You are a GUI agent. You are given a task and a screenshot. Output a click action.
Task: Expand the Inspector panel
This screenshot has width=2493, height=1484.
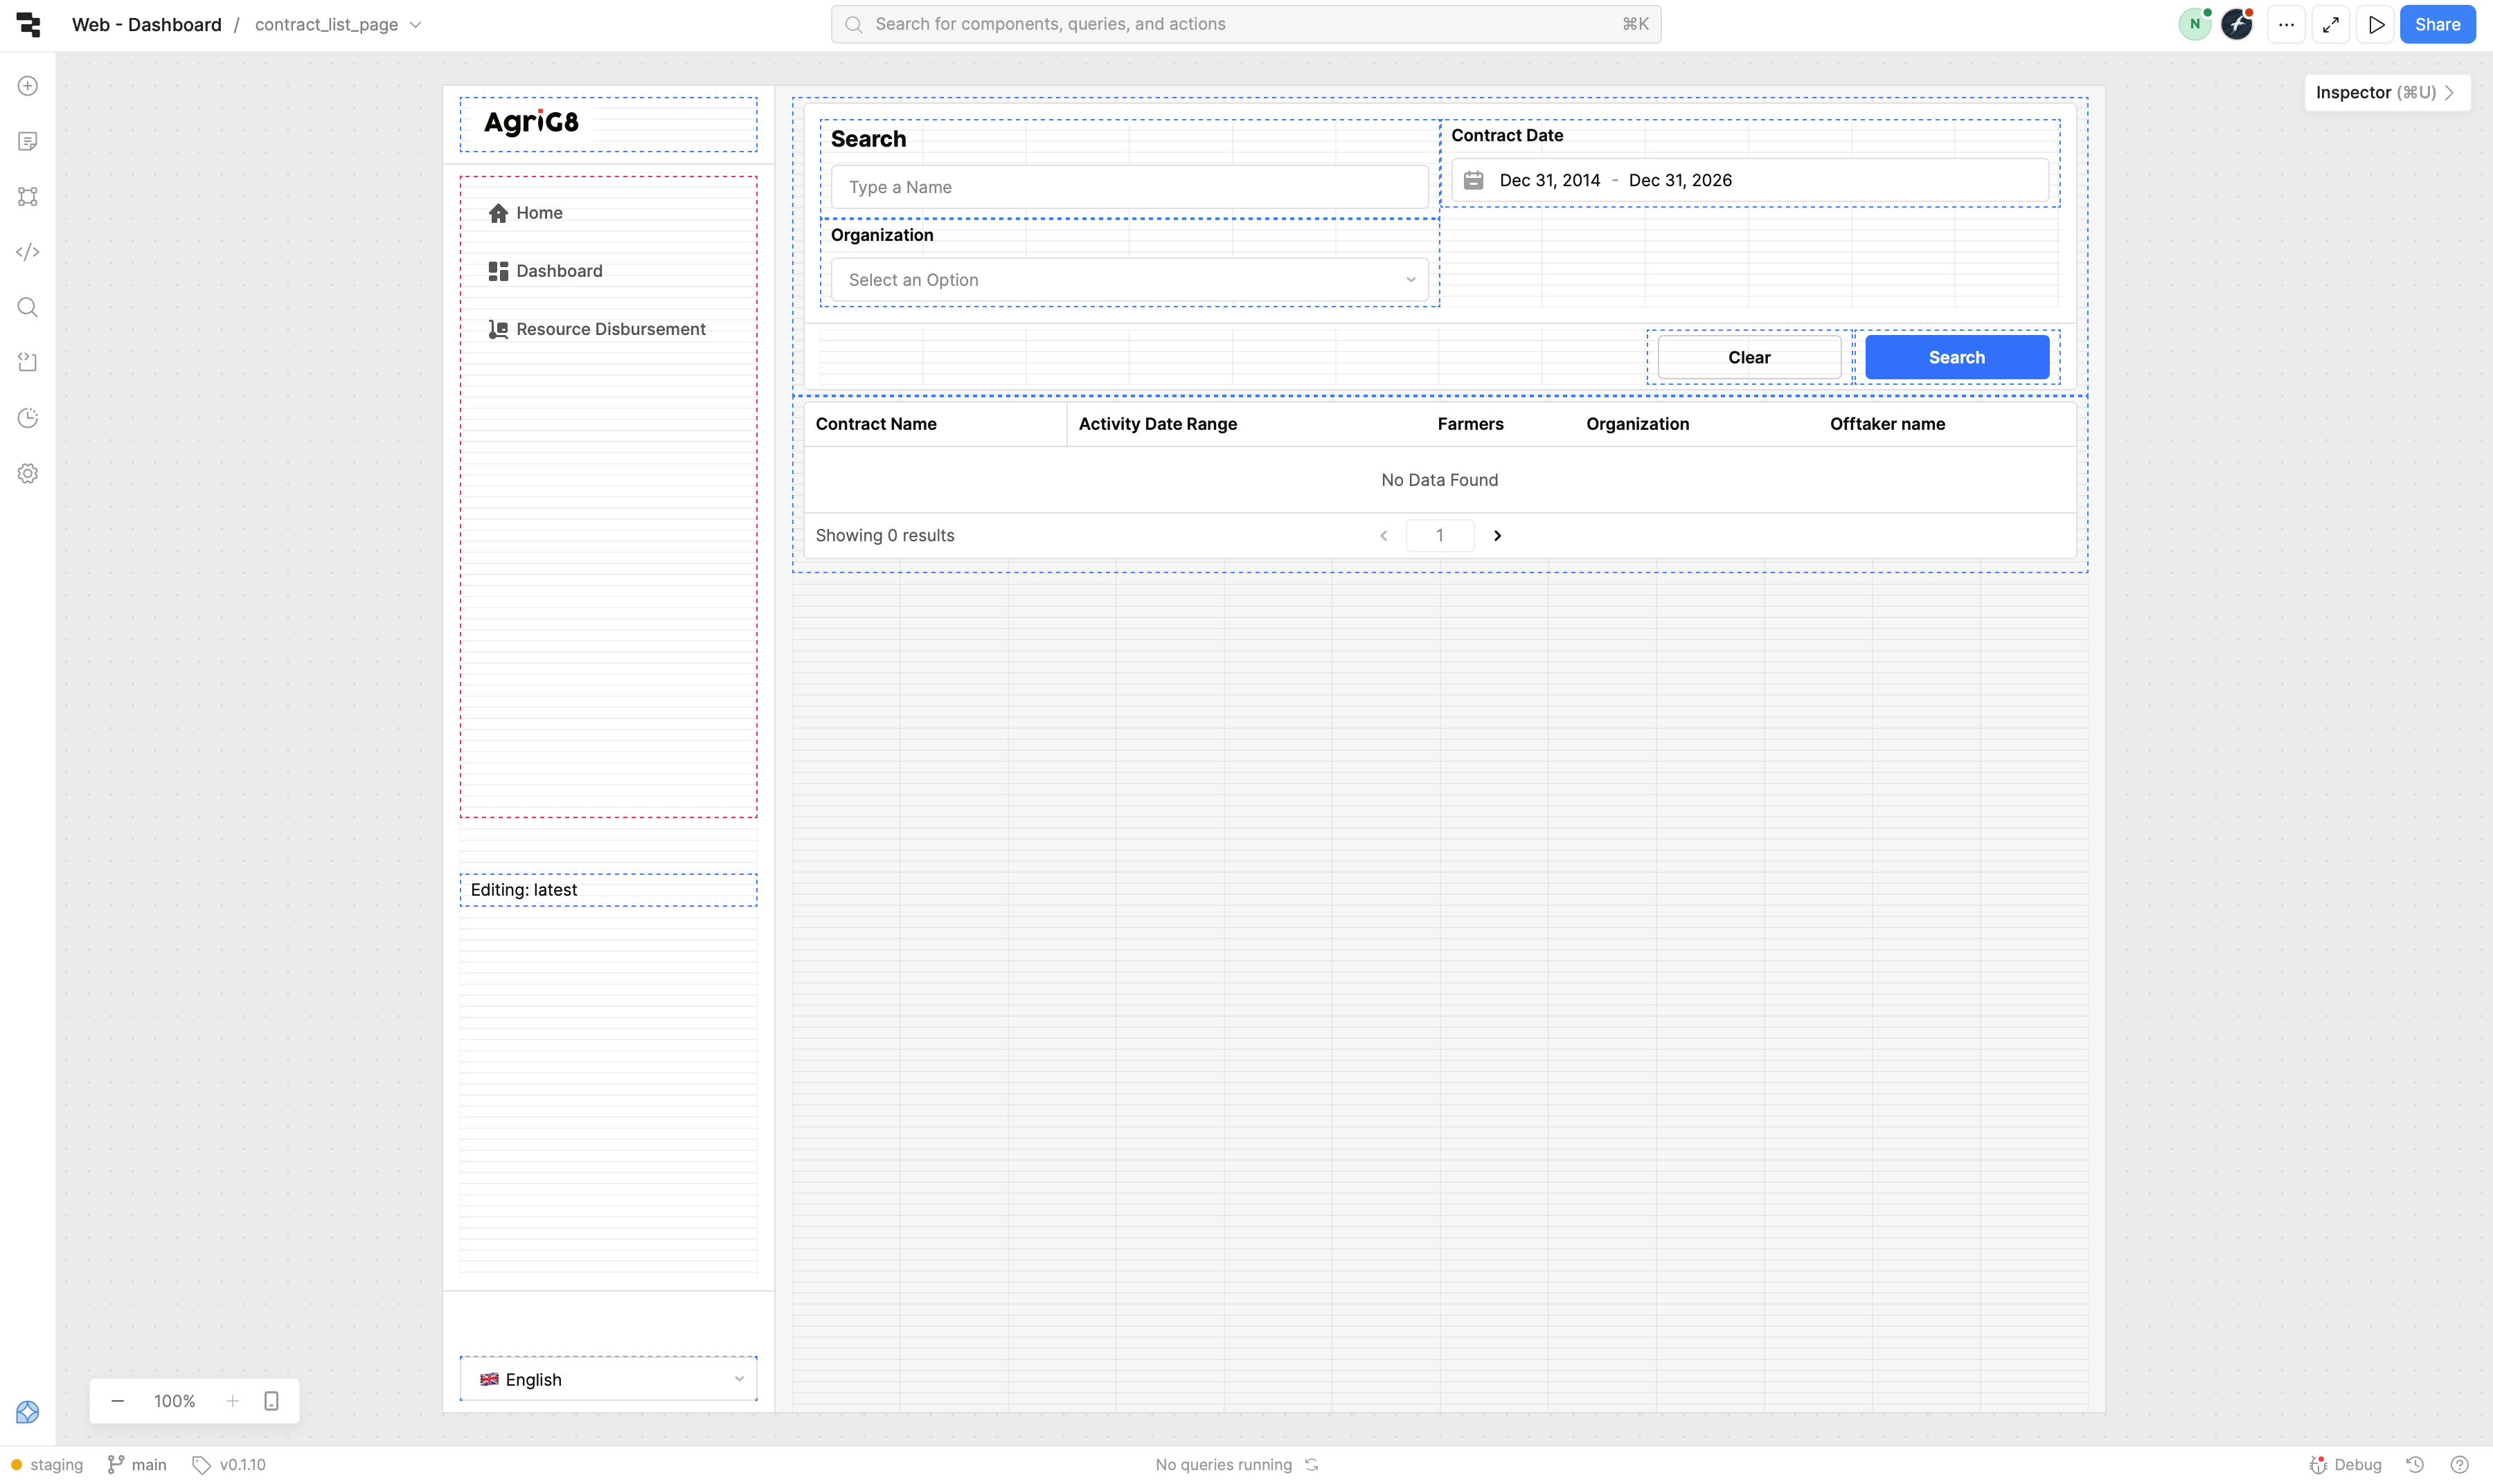pos(2386,92)
